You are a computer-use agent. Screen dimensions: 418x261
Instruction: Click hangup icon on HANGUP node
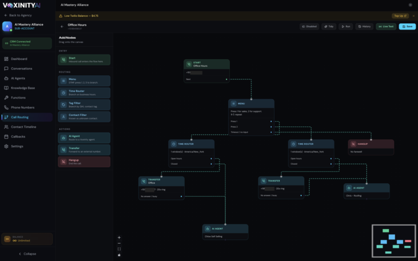[x=353, y=144]
